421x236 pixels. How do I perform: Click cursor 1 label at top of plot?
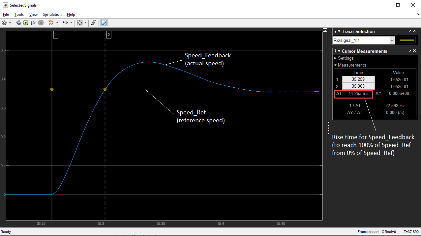56,35
